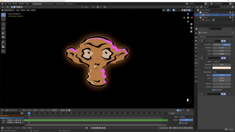Open the Keying popover in timeline
This screenshot has width=235, height=132.
[18, 128]
